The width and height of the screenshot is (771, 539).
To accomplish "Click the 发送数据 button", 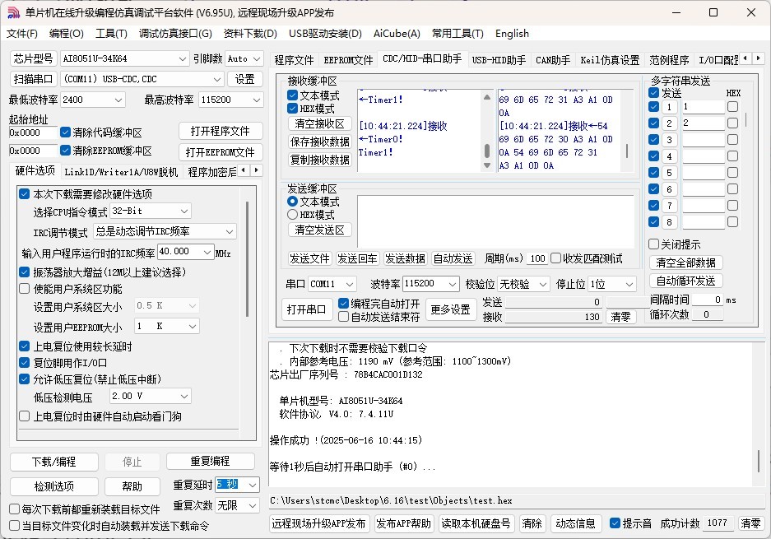I will [405, 258].
